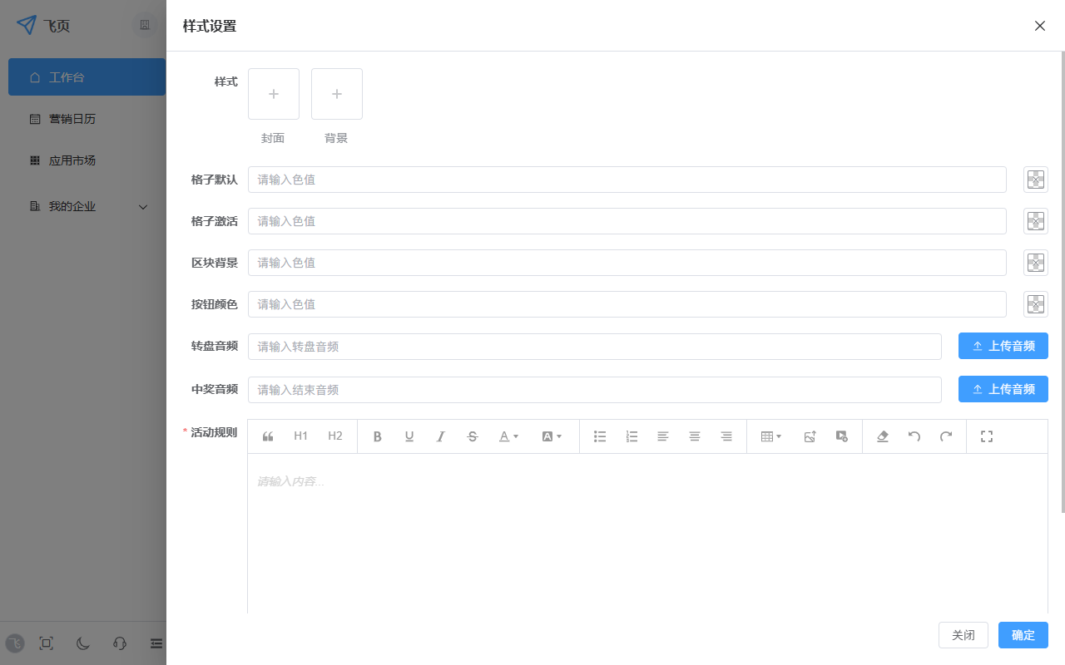Click the insert image icon in editor
Image resolution: width=1065 pixels, height=665 pixels.
pyautogui.click(x=810, y=436)
